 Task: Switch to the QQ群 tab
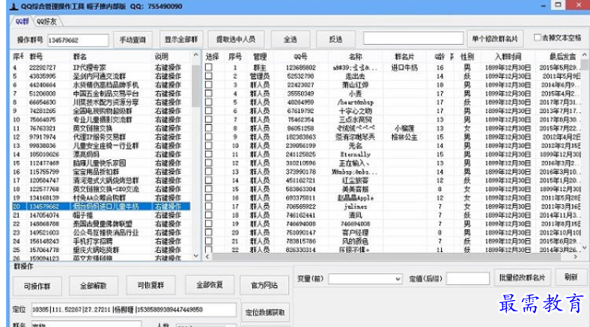pos(22,22)
